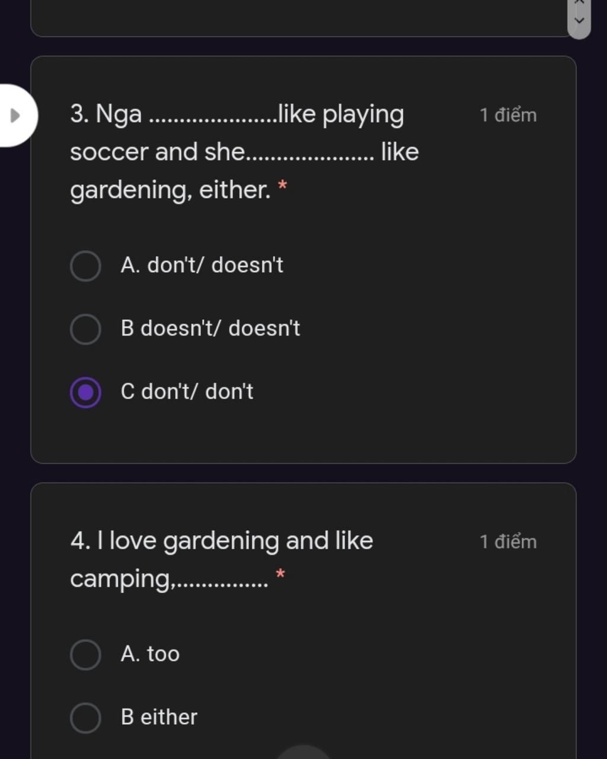Click the "1 điểm" label on question 3

point(508,115)
